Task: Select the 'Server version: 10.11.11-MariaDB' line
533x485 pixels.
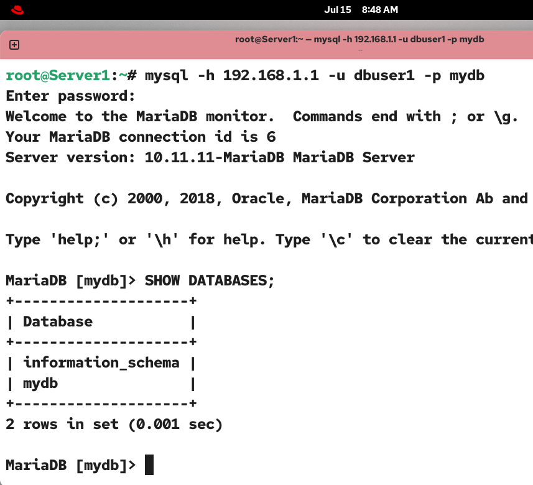Action: tap(210, 157)
